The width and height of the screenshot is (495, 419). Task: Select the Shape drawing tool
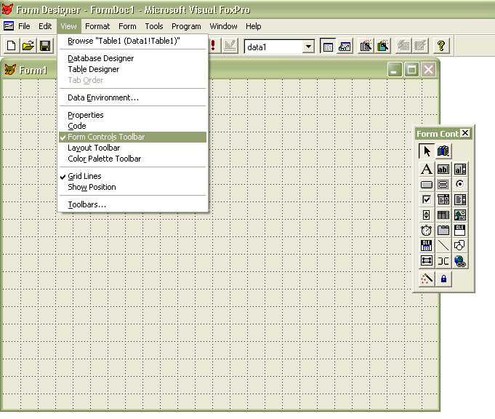pyautogui.click(x=460, y=245)
